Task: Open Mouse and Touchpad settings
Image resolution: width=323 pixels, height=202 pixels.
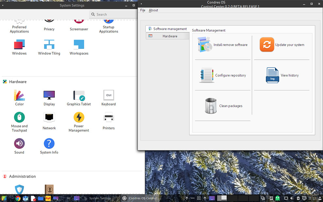Action: coord(19,122)
